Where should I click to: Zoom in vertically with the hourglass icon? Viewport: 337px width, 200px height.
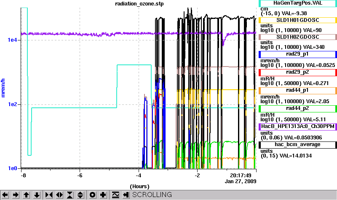70,195
